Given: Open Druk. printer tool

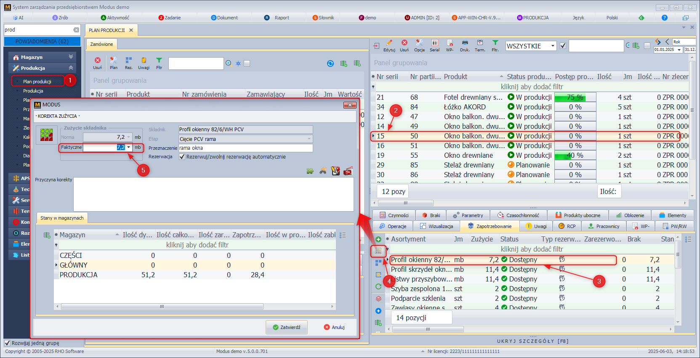Looking at the screenshot, I should pyautogui.click(x=465, y=43).
